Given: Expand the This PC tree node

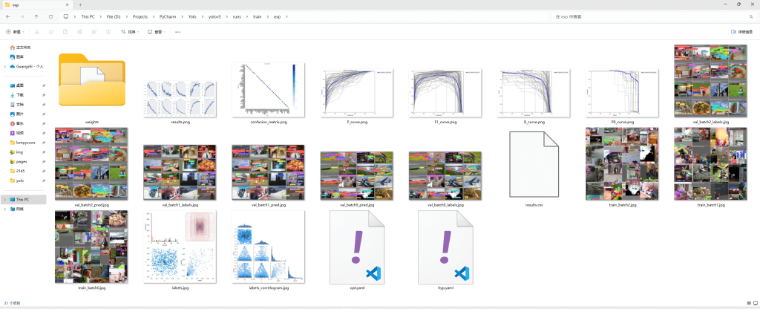Looking at the screenshot, I should point(5,199).
